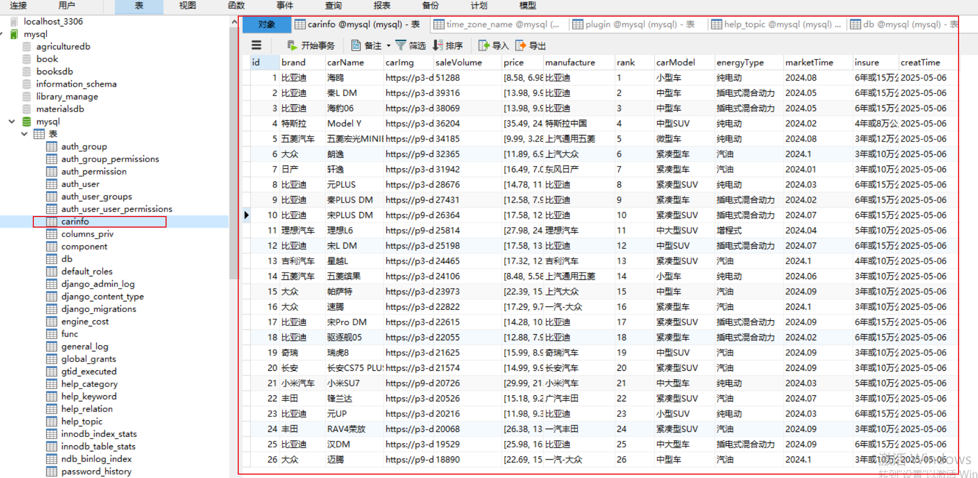Click carName cell RAV4荣放
Screen dimensions: 978x478
click(x=354, y=429)
